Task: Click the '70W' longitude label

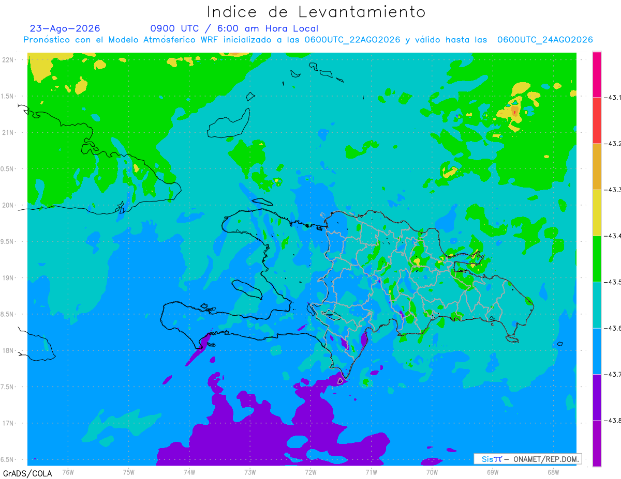Action: tap(432, 472)
